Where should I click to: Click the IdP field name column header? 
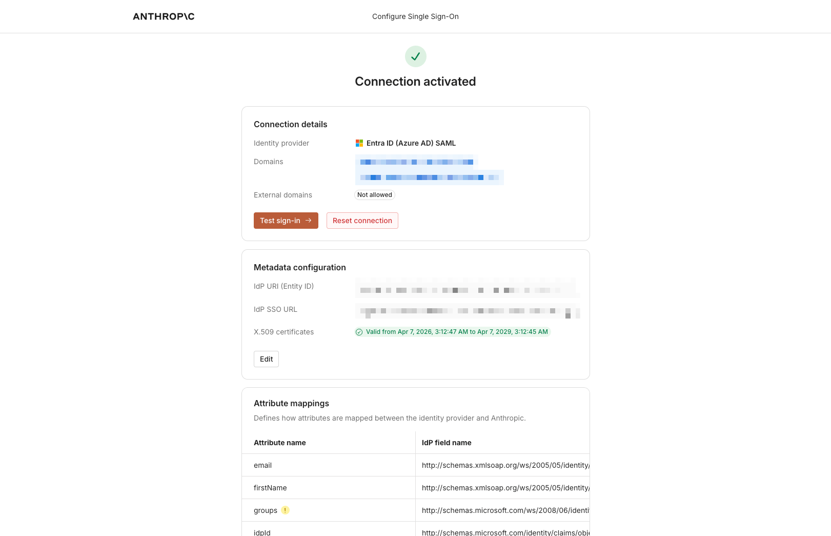pos(447,443)
